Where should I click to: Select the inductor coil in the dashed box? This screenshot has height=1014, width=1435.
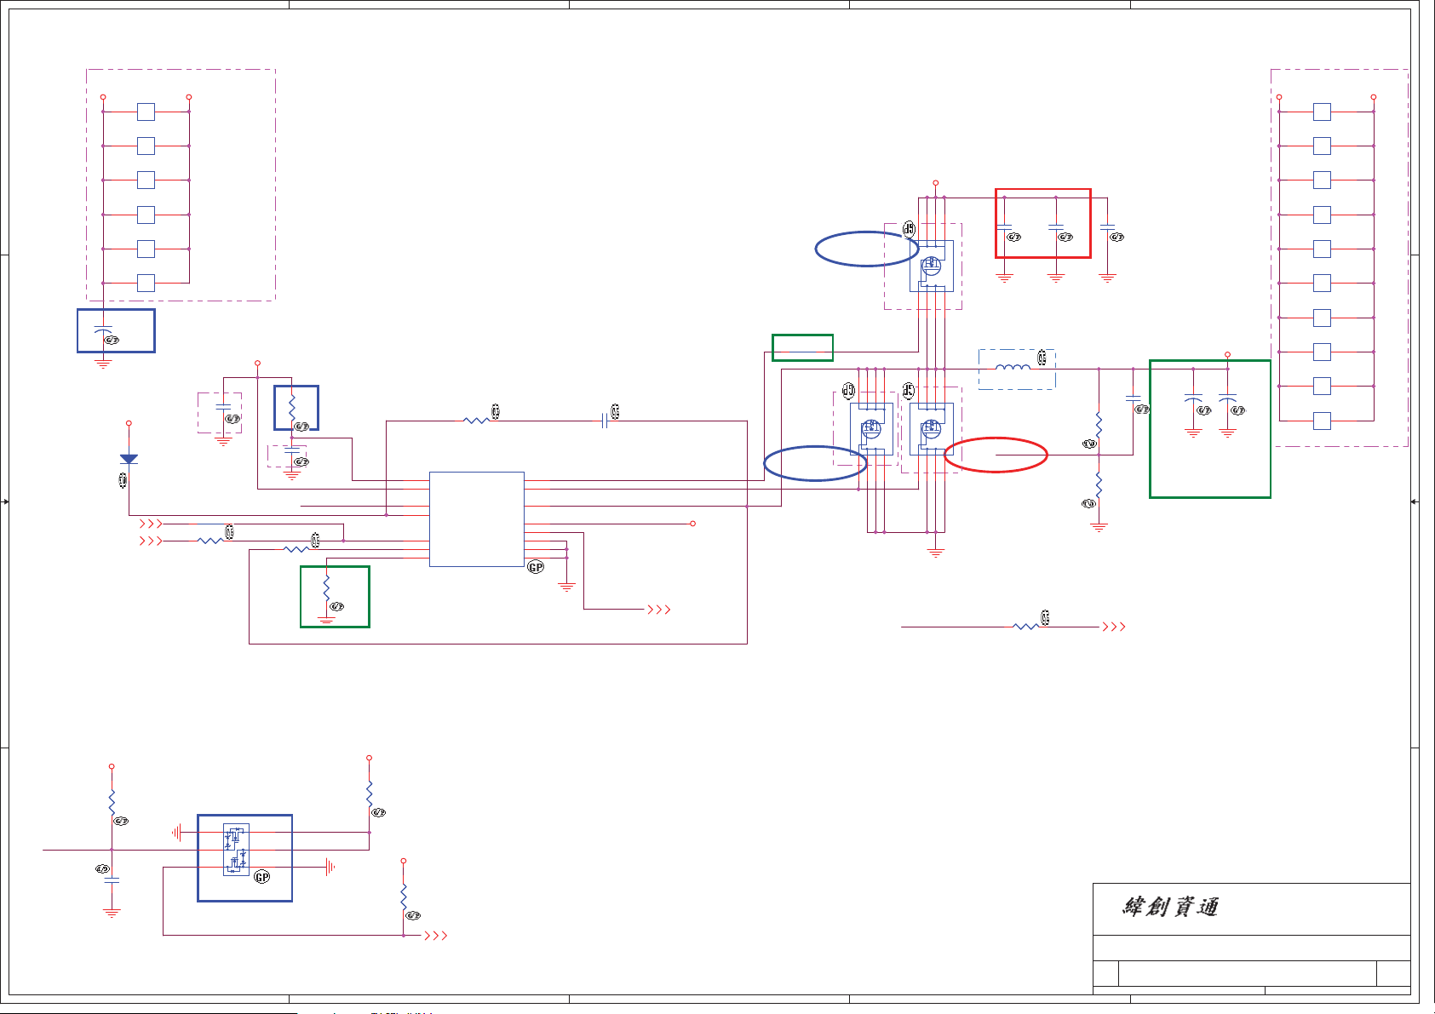[1012, 368]
